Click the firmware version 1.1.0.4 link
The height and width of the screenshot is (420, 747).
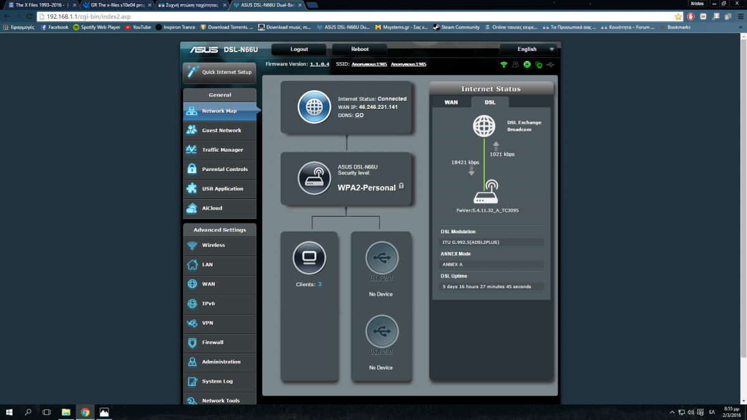click(319, 64)
